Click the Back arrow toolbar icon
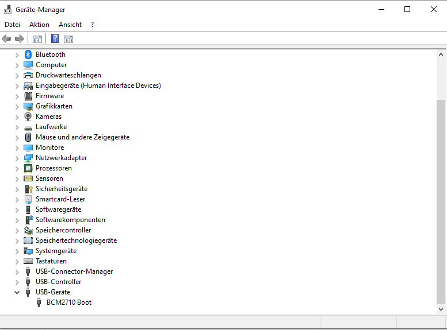The height and width of the screenshot is (330, 447). pos(6,38)
